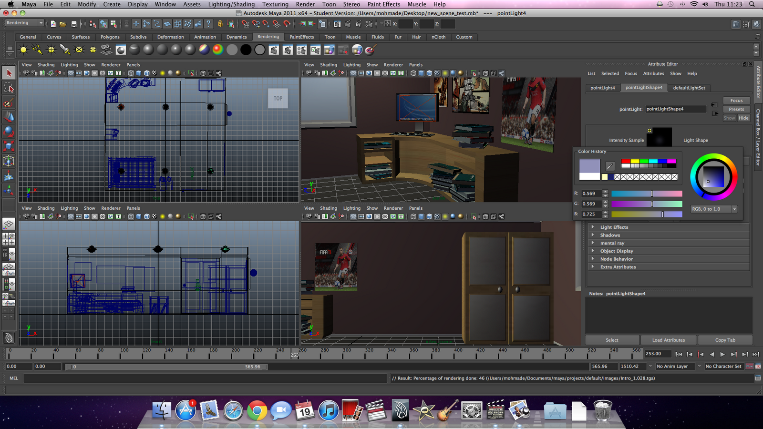763x429 pixels.
Task: Set keyframe using the red key icon
Action: click(750, 366)
